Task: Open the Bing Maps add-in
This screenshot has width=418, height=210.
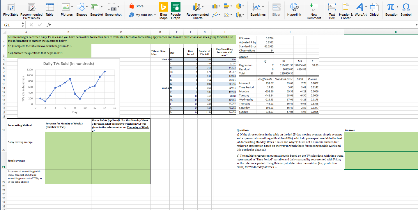Action: (163, 10)
